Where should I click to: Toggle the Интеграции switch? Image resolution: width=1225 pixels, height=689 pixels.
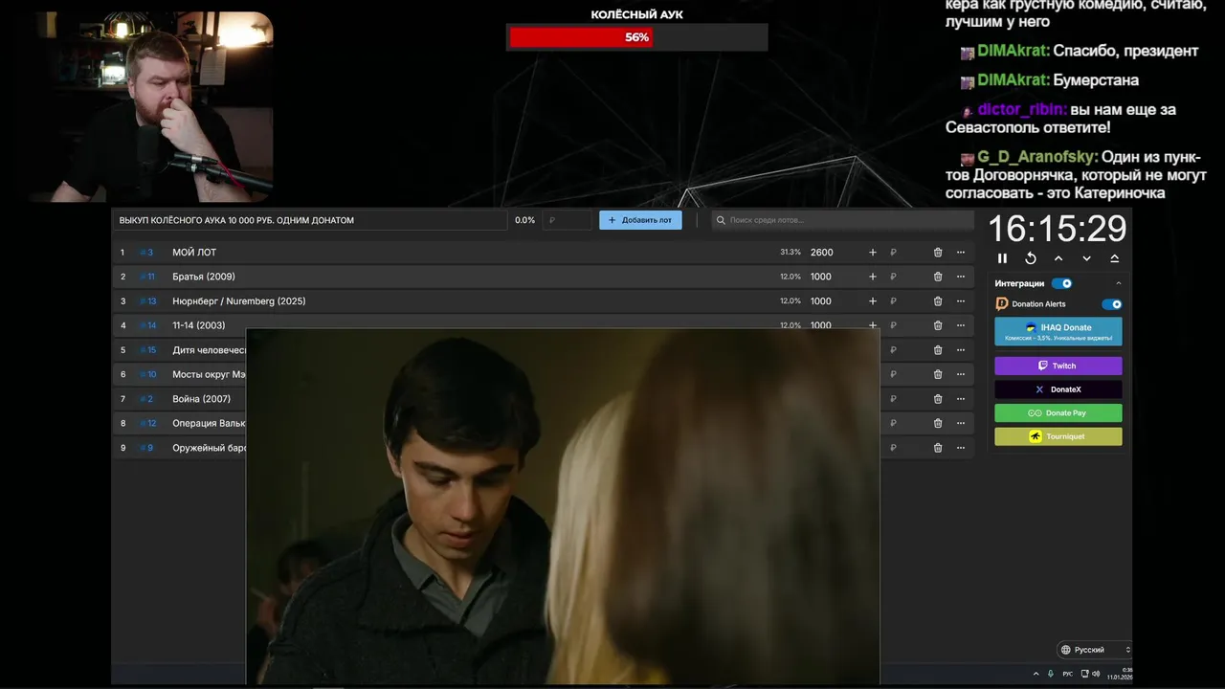coord(1061,283)
